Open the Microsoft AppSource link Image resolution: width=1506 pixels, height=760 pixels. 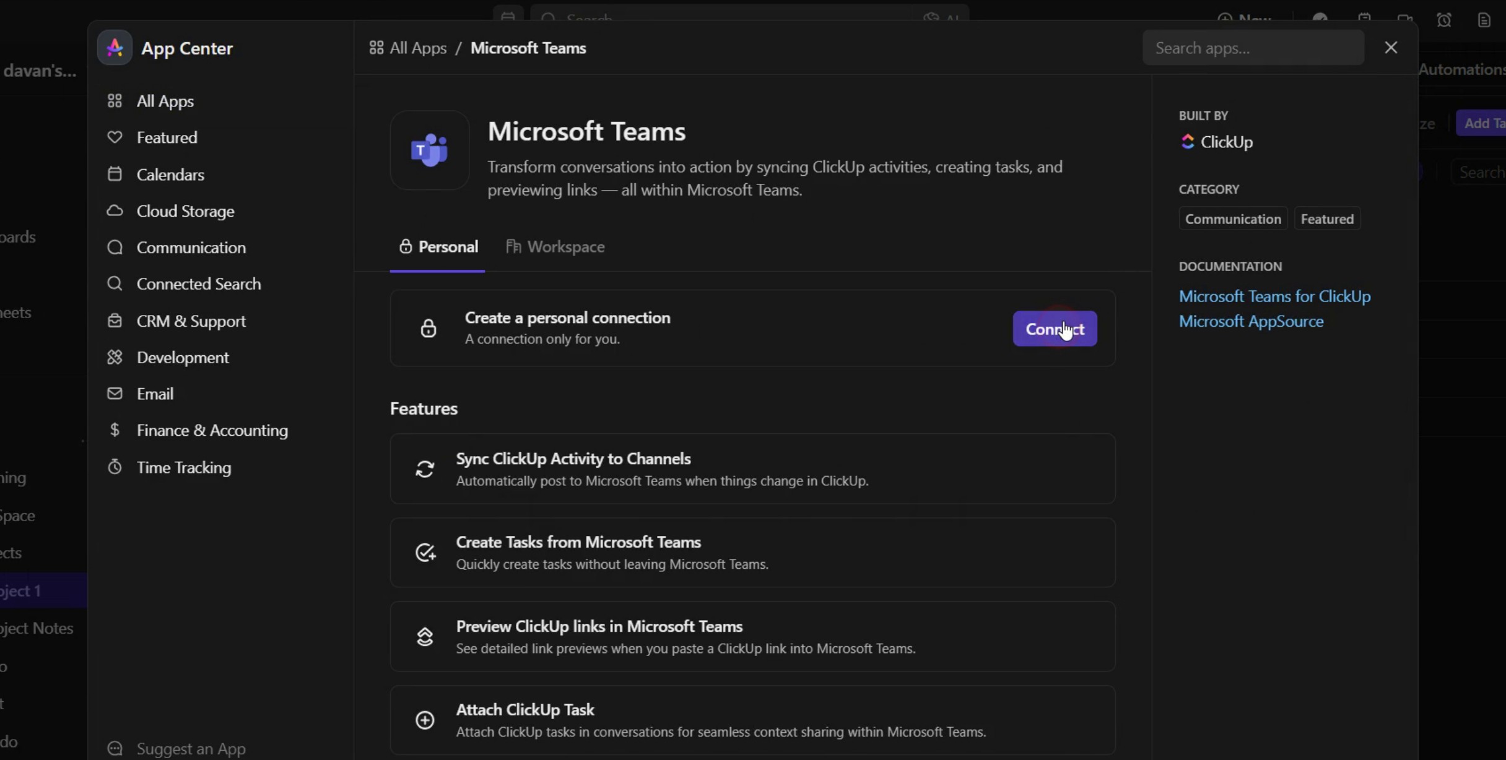(x=1251, y=321)
